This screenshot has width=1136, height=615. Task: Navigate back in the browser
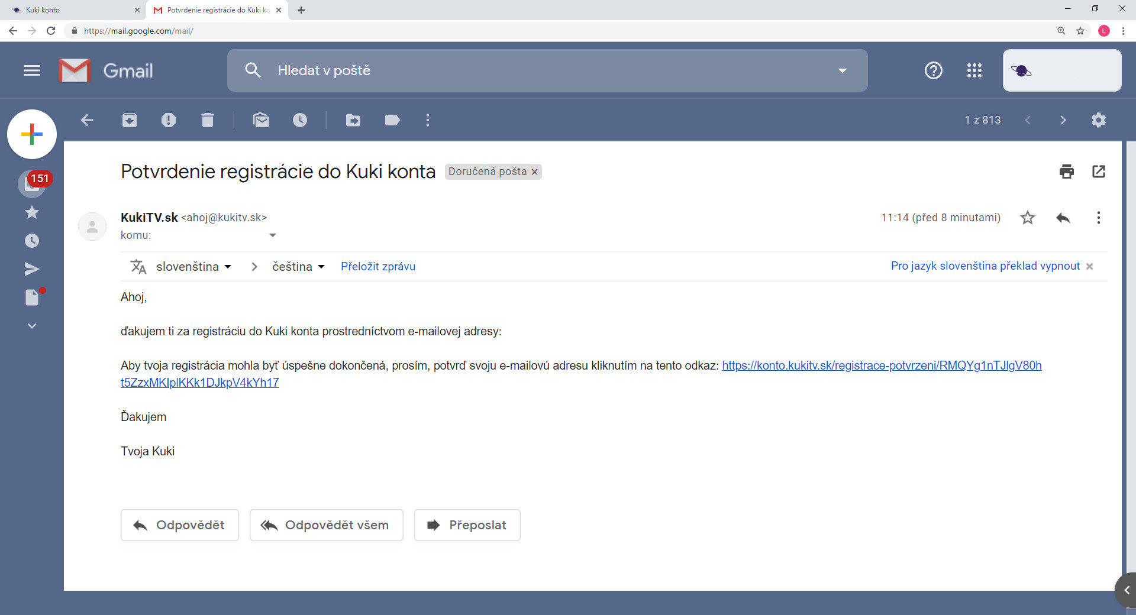point(13,31)
